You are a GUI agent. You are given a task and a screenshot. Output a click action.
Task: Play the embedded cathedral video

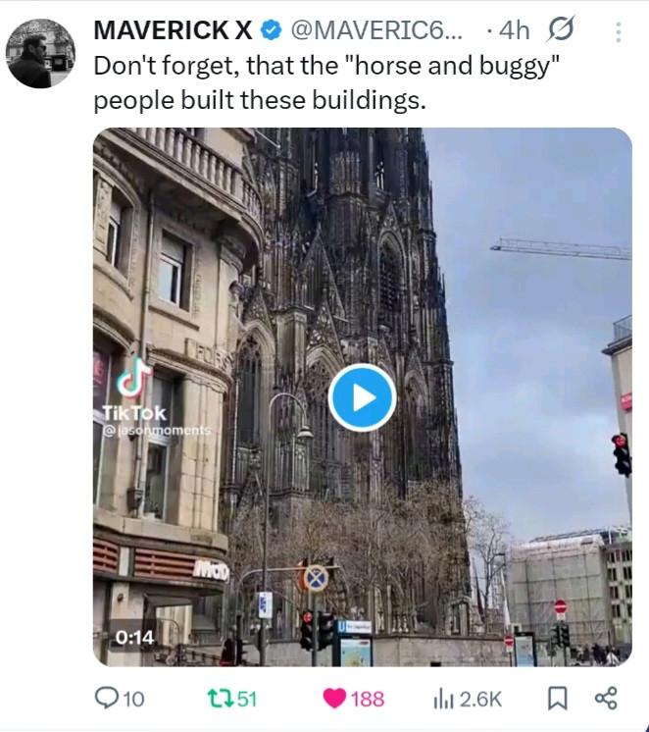coord(362,397)
